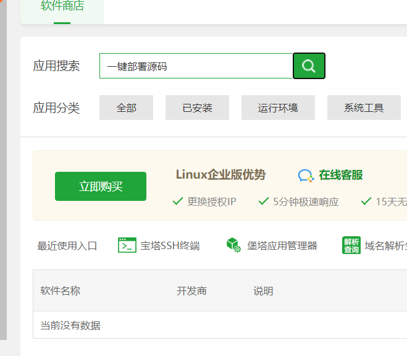Focus the 应用搜索 input field
Viewport: 407px width, 356px height.
click(196, 66)
